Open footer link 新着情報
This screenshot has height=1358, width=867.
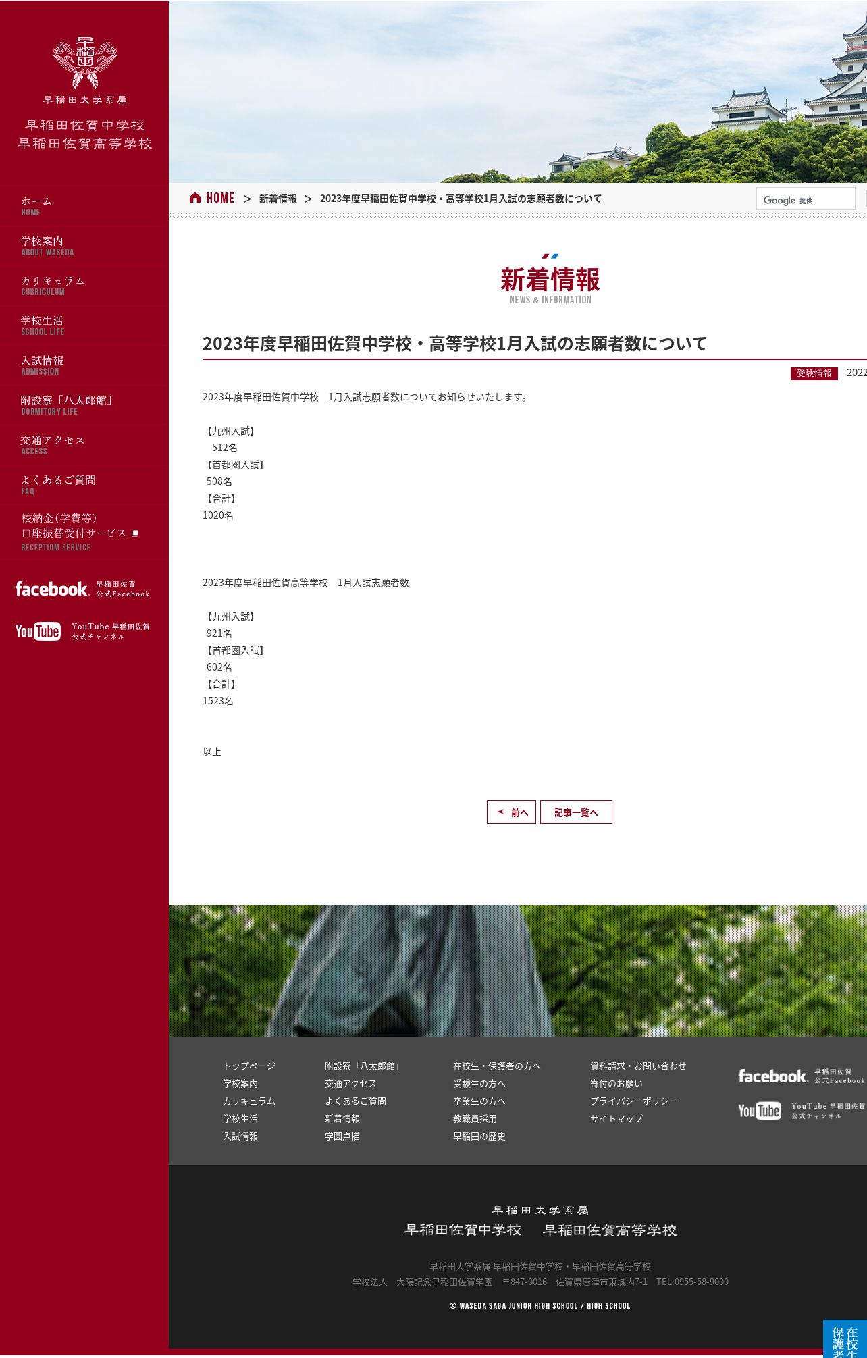(x=342, y=1118)
